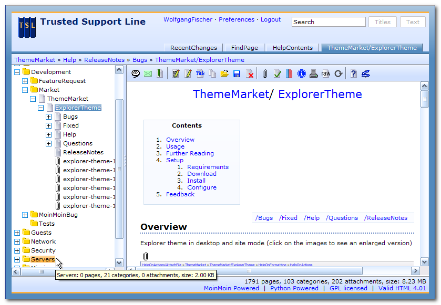The width and height of the screenshot is (441, 305).
Task: Click the paperclip attachments toolbar icon
Action: click(x=265, y=73)
